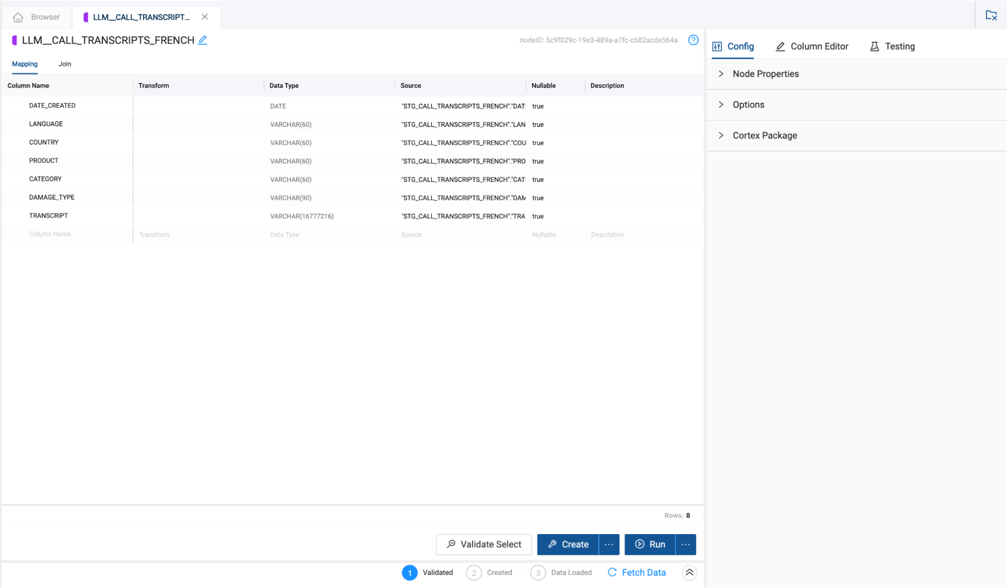Viewport: 1007px width, 588px height.
Task: Click the Validate Select button
Action: point(484,544)
